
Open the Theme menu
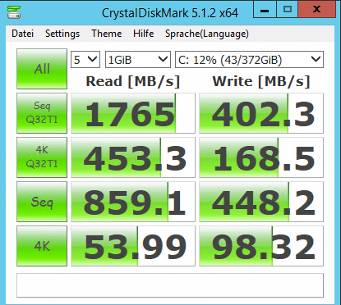pos(107,34)
